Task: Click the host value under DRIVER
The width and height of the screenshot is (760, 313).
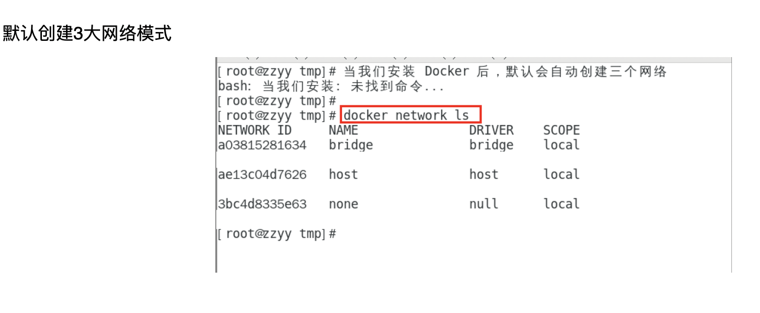Action: point(484,175)
